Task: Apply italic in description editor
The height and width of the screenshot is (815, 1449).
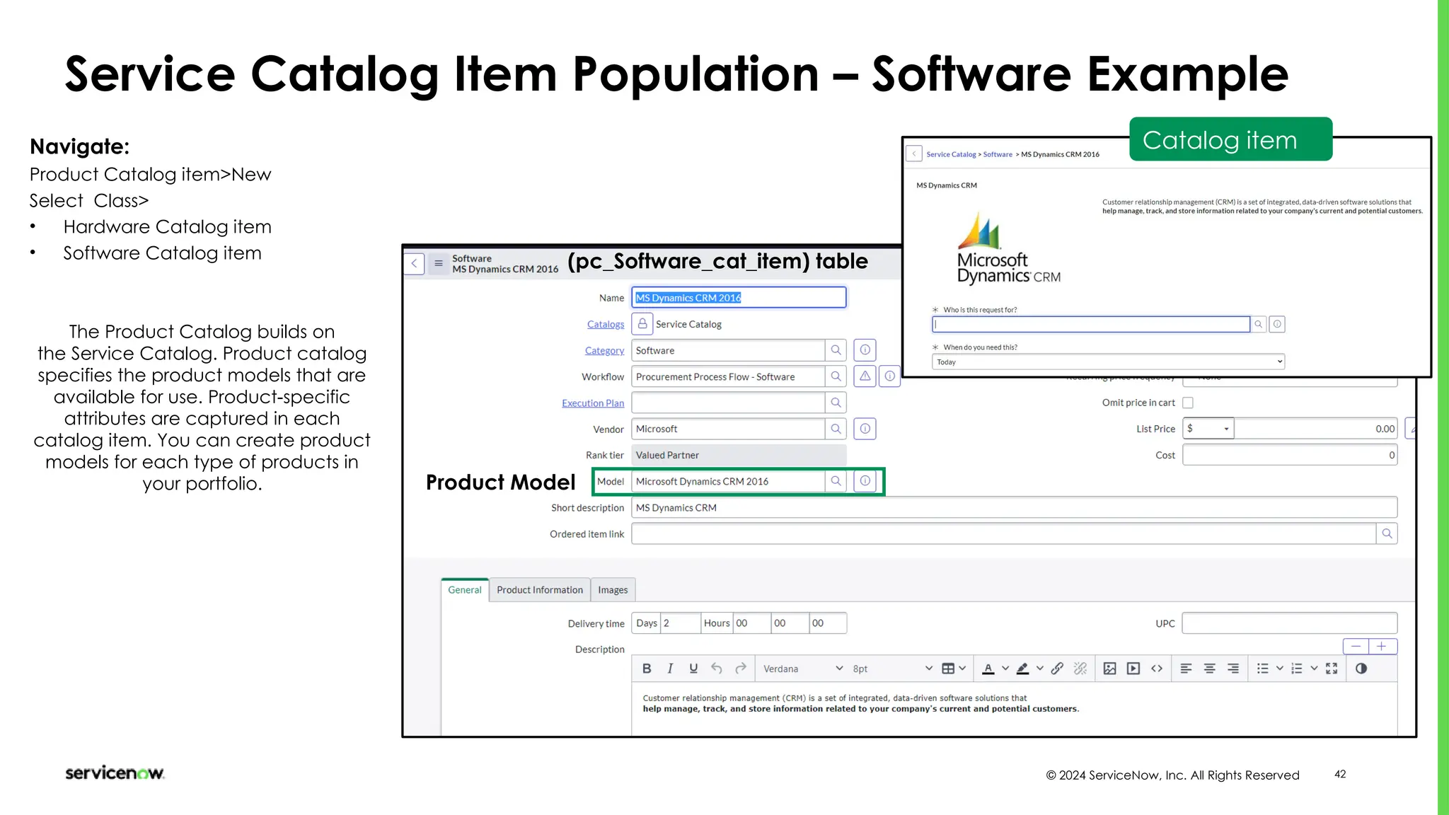Action: [x=670, y=669]
